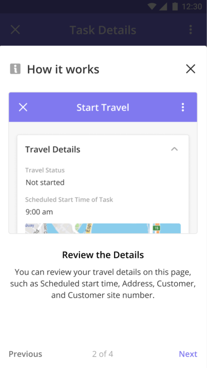Click the Review the Details heading

[x=103, y=255]
